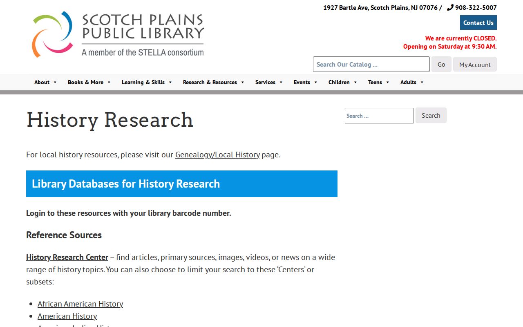Expand the Books & More dropdown arrow

[x=109, y=83]
